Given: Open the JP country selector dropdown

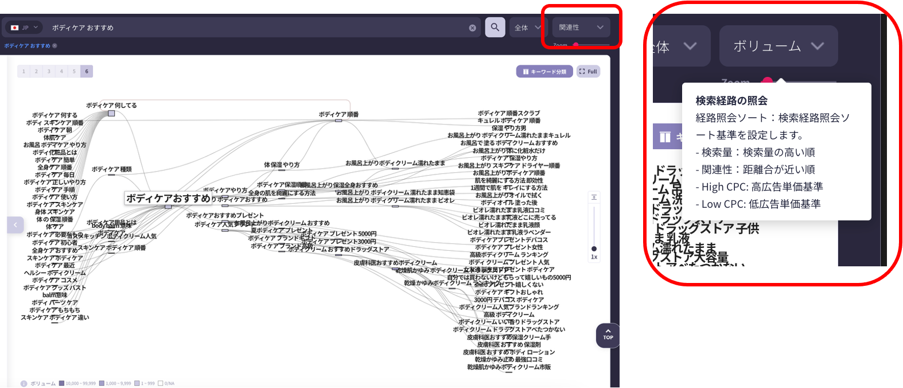Looking at the screenshot, I should 24,28.
